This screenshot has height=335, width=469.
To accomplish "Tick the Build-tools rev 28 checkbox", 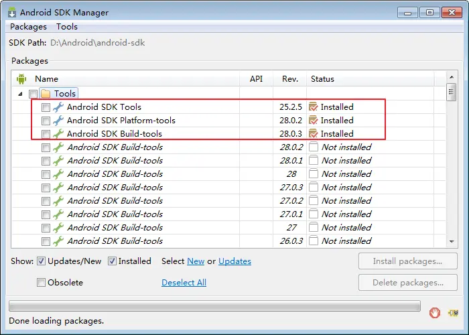I will point(46,174).
